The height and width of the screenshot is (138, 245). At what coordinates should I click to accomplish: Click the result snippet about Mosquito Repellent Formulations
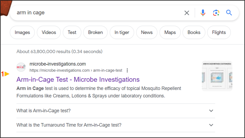tap(99, 92)
